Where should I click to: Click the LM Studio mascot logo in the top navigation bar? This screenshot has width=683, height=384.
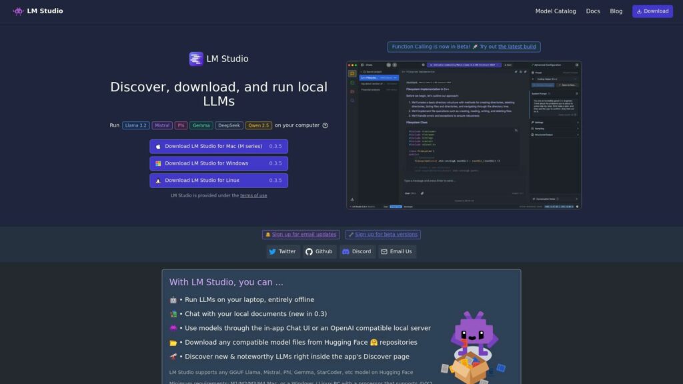click(x=18, y=11)
